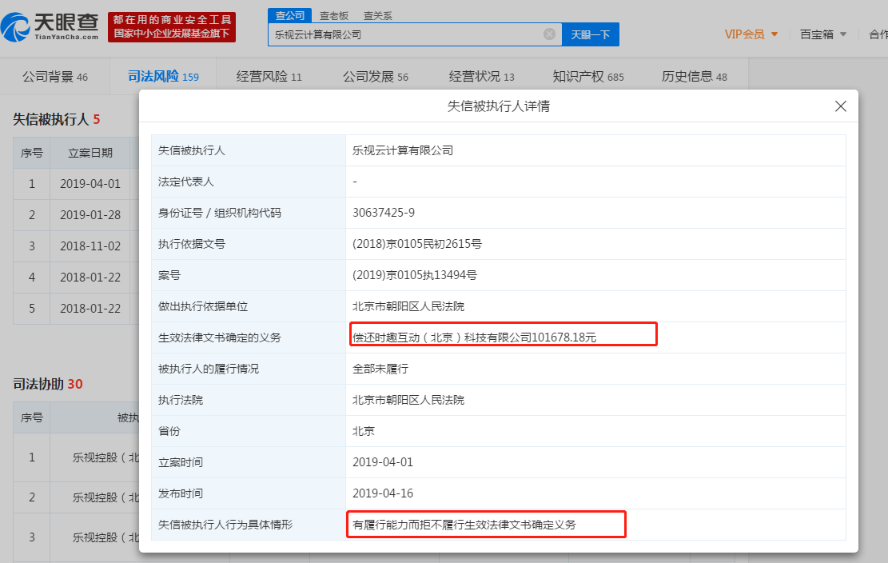The width and height of the screenshot is (888, 563).
Task: Click 乐视控股 entry in row 1
Action: click(x=106, y=457)
